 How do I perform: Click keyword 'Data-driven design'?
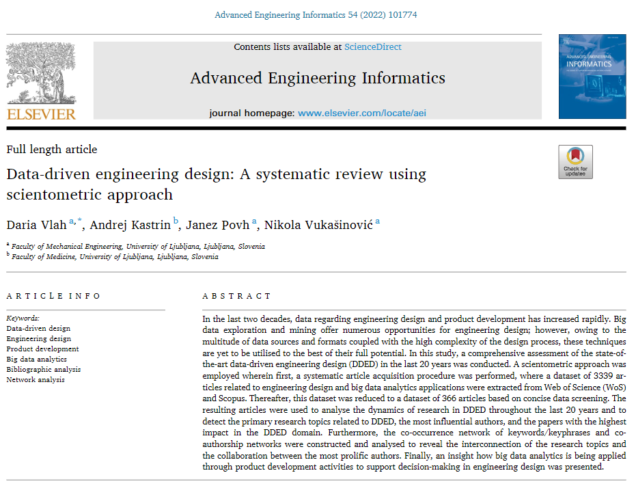tap(38, 329)
